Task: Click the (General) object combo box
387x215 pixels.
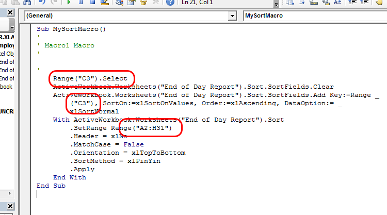Action: pos(131,16)
